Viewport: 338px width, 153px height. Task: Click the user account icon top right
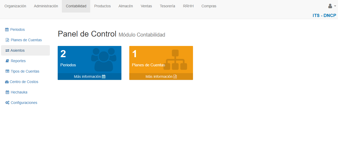tap(330, 6)
